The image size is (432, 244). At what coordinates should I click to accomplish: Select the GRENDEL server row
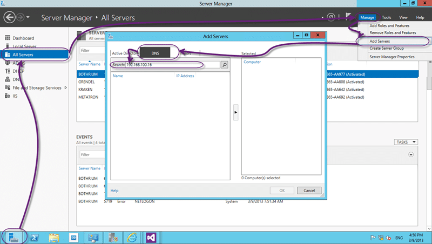86,82
